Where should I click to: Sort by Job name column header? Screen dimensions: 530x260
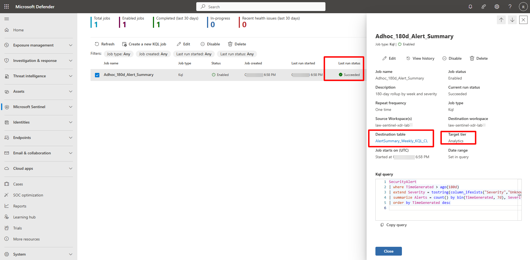(x=111, y=63)
